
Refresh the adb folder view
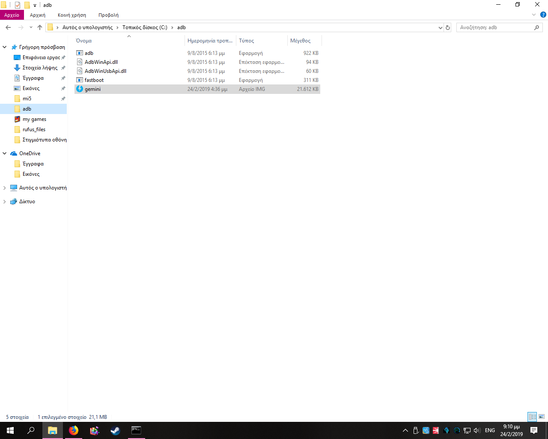[x=448, y=27]
